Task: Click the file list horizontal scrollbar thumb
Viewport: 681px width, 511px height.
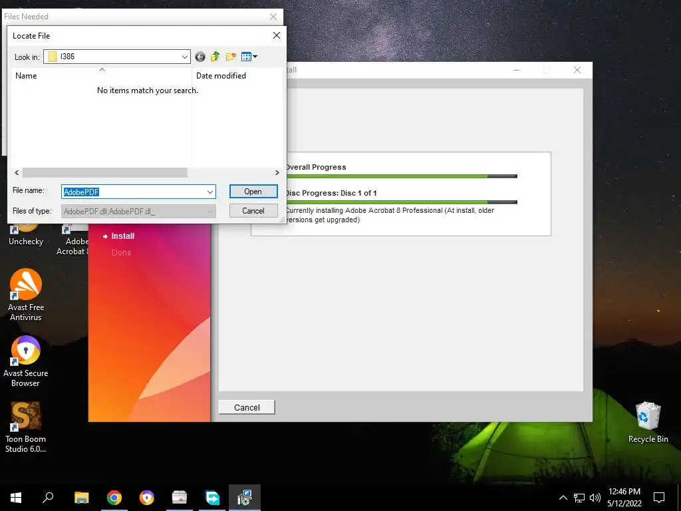Action: click(104, 172)
